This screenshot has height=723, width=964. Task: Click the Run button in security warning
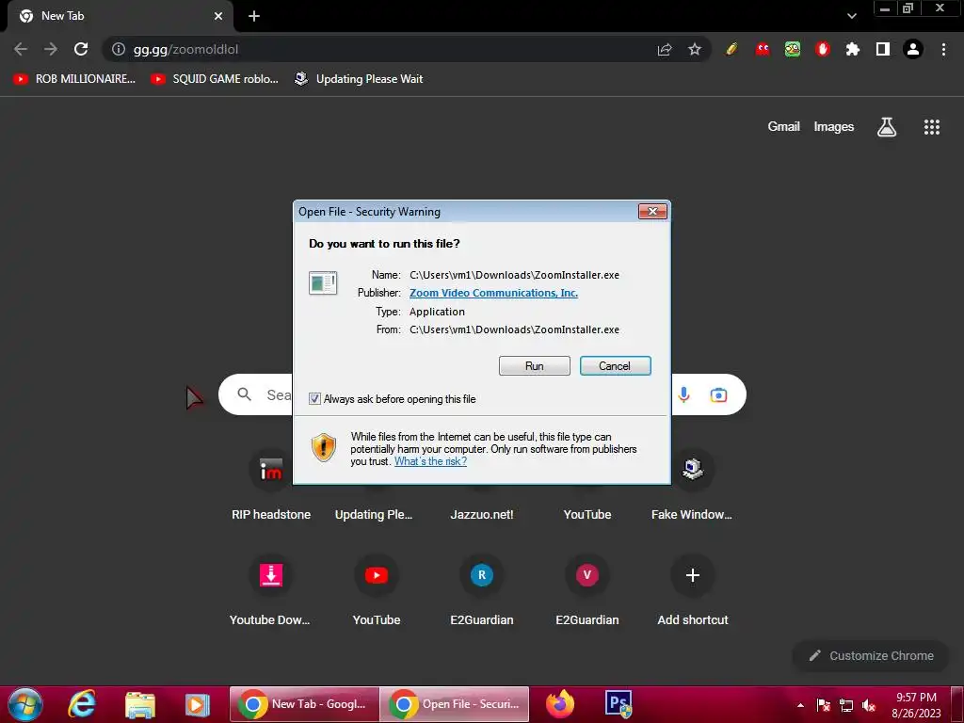(535, 366)
